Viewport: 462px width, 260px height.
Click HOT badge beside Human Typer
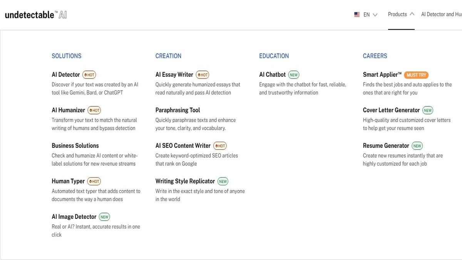tap(94, 181)
